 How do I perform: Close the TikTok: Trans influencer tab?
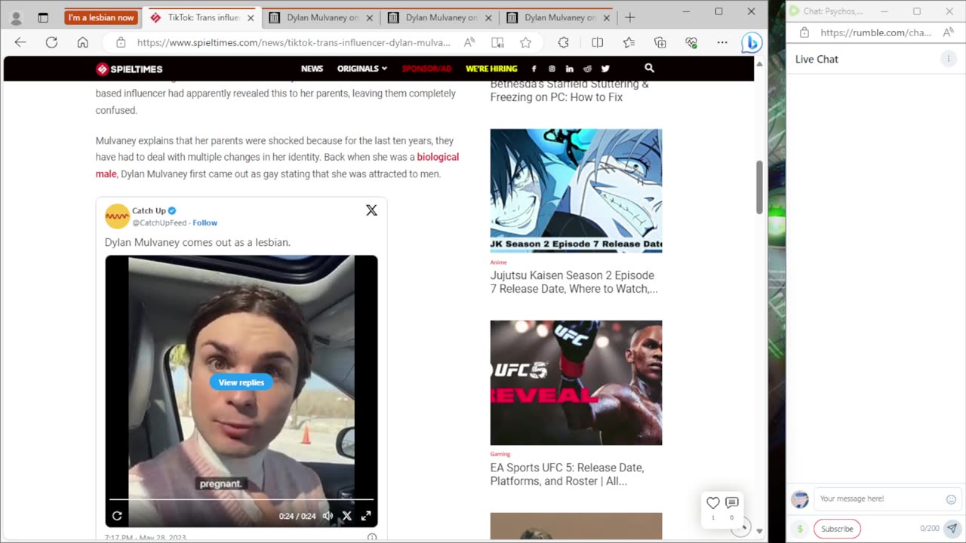pos(251,17)
